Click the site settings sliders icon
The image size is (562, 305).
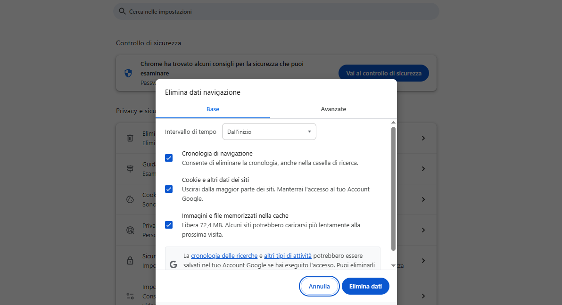[x=130, y=296]
